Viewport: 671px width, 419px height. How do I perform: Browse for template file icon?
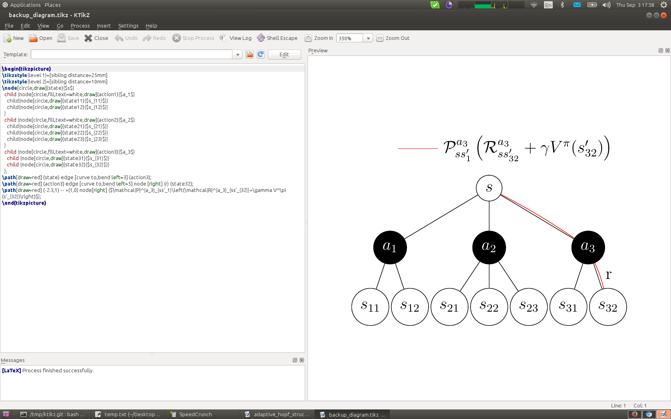(x=250, y=55)
